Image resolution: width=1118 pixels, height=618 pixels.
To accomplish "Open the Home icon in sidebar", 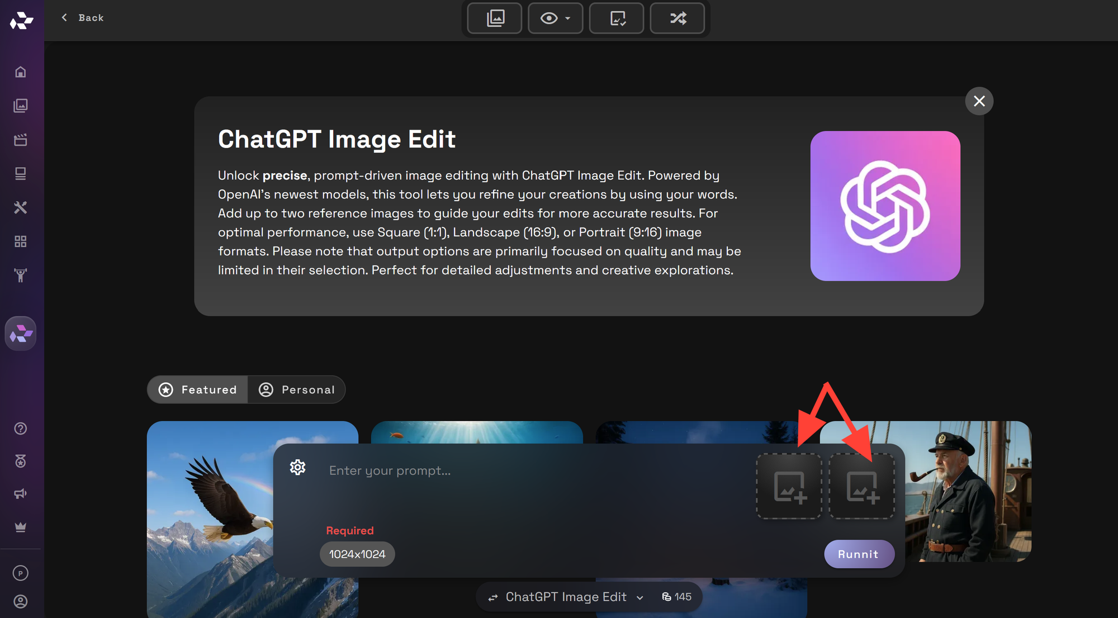I will (21, 72).
